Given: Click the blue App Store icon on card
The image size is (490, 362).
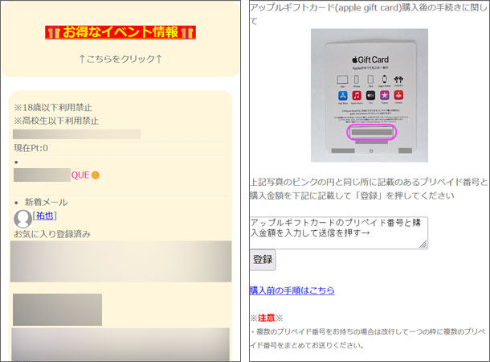Looking at the screenshot, I should (x=341, y=96).
